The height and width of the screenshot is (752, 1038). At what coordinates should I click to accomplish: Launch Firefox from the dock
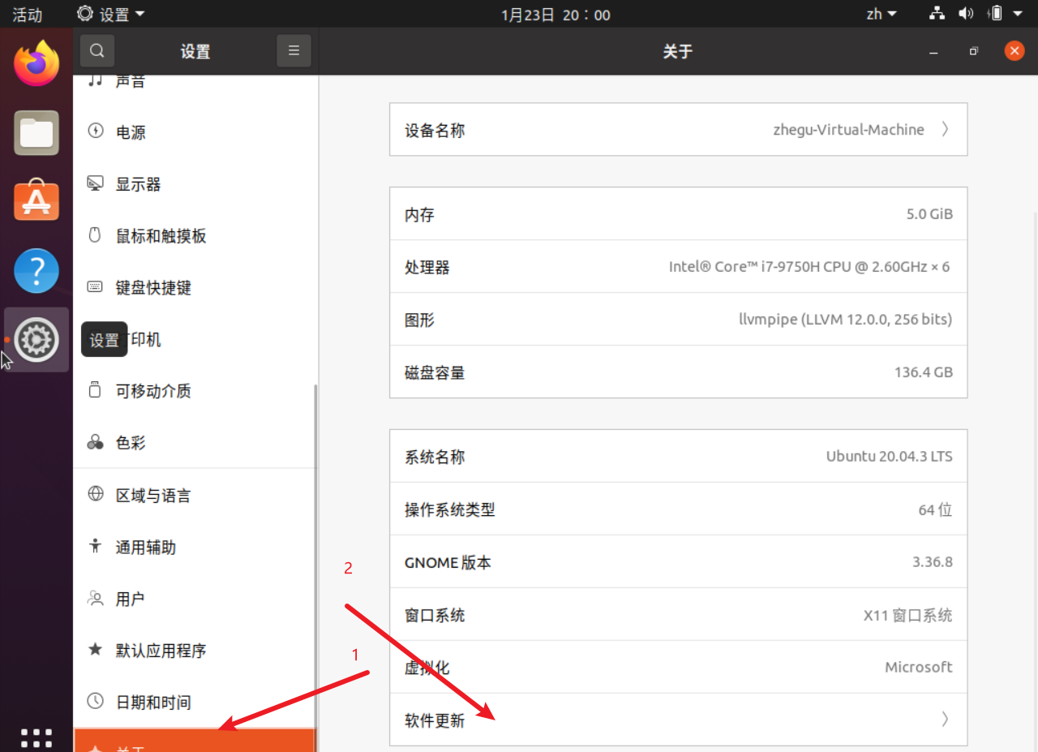point(36,64)
